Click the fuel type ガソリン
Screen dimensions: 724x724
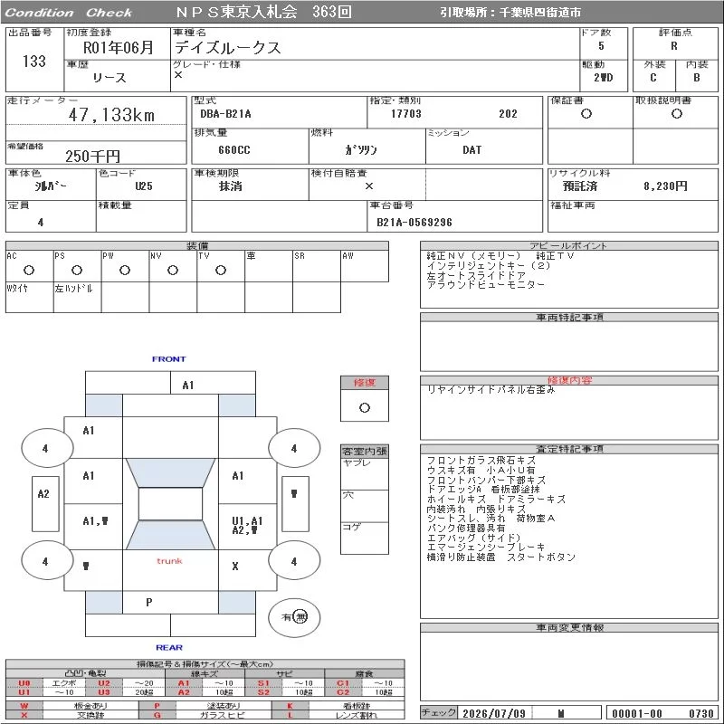pos(360,149)
